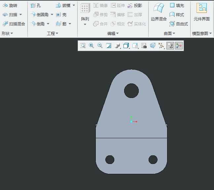This screenshot has width=214, height=190.
Task: Click the Merge (合并) command
Action: click(100, 24)
